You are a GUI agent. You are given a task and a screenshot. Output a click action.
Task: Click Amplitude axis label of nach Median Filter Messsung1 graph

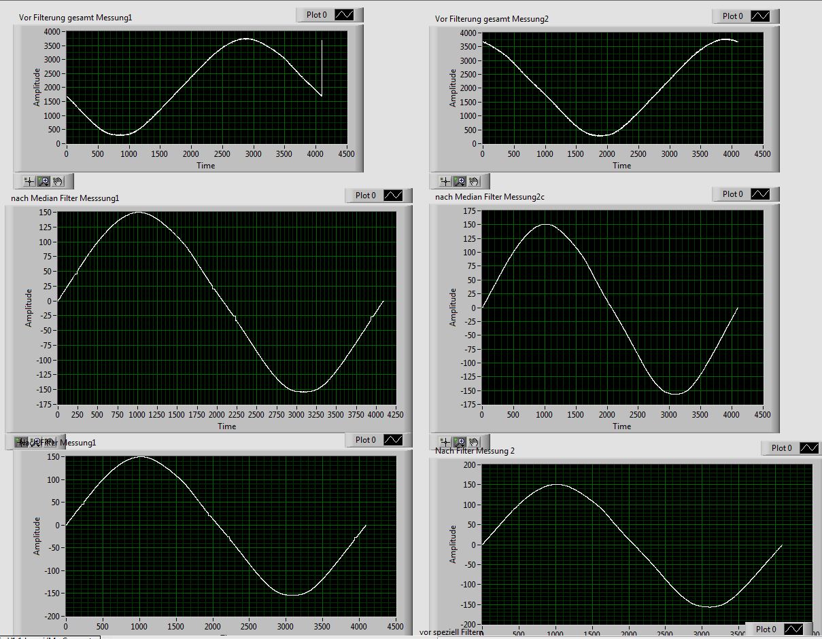pyautogui.click(x=29, y=308)
